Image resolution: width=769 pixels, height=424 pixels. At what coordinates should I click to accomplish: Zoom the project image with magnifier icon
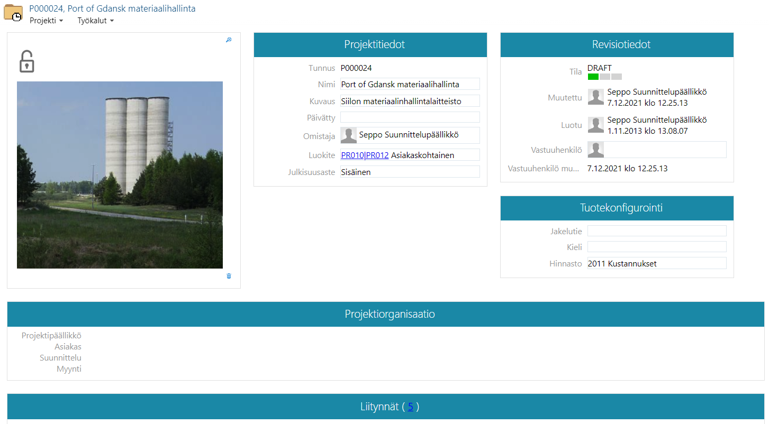pyautogui.click(x=229, y=40)
